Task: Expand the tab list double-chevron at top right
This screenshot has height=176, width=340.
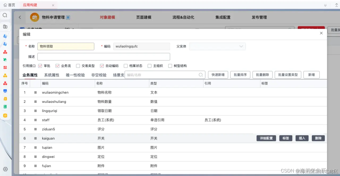Action: (x=325, y=5)
